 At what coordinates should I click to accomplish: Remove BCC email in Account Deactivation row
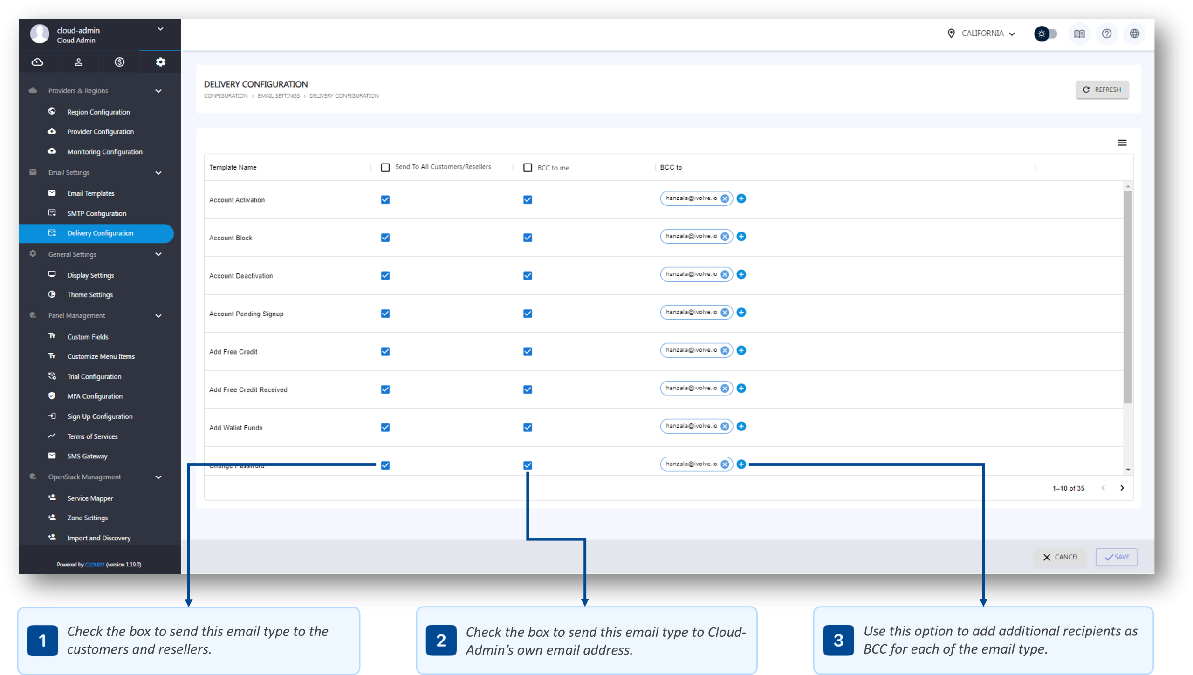(725, 274)
